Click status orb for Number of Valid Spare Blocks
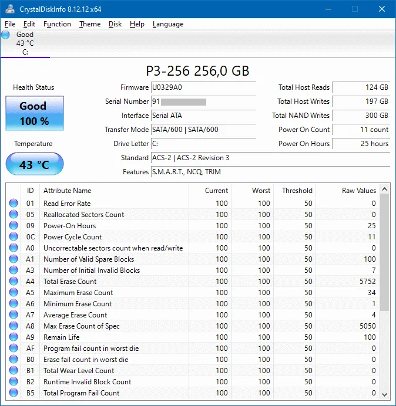Viewport: 396px width, 406px height. click(x=14, y=259)
